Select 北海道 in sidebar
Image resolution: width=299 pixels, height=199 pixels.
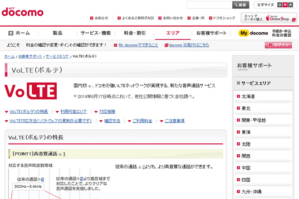[x=248, y=97]
